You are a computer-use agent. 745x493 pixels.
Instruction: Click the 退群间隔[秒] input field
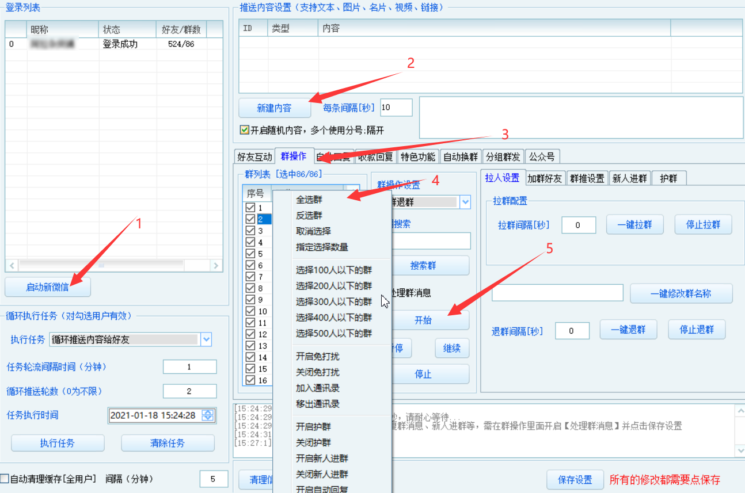(x=572, y=331)
